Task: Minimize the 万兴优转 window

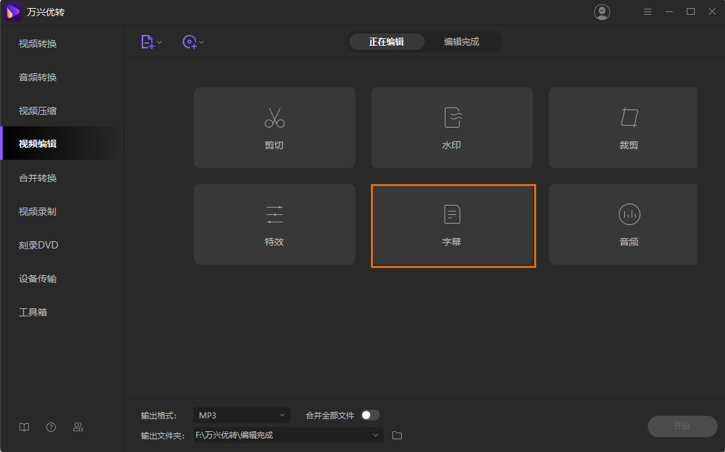Action: coord(669,12)
